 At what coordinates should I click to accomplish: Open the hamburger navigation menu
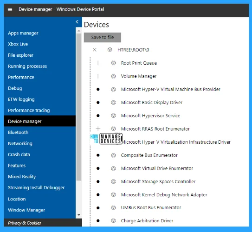click(10, 9)
